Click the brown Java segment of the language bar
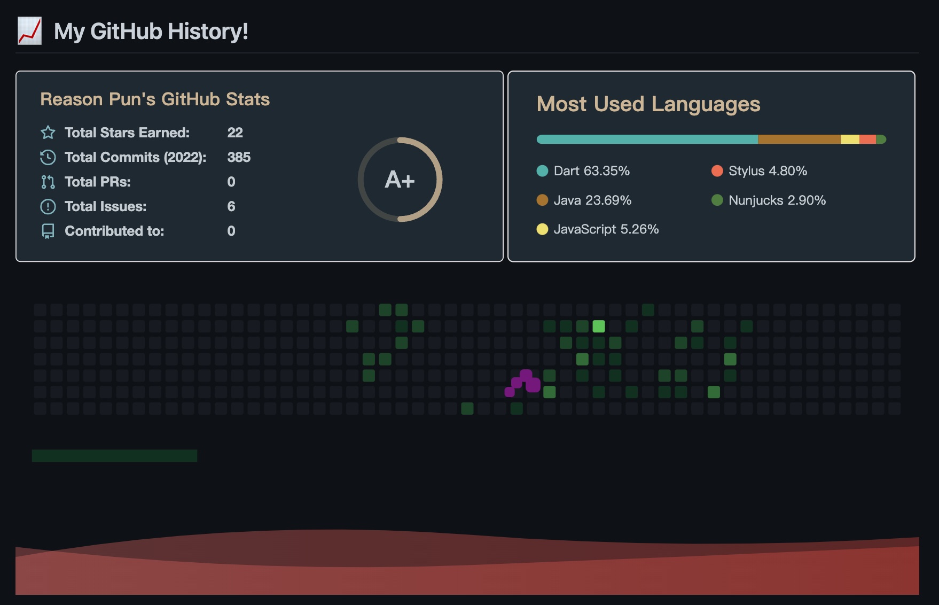939x605 pixels. coord(799,139)
